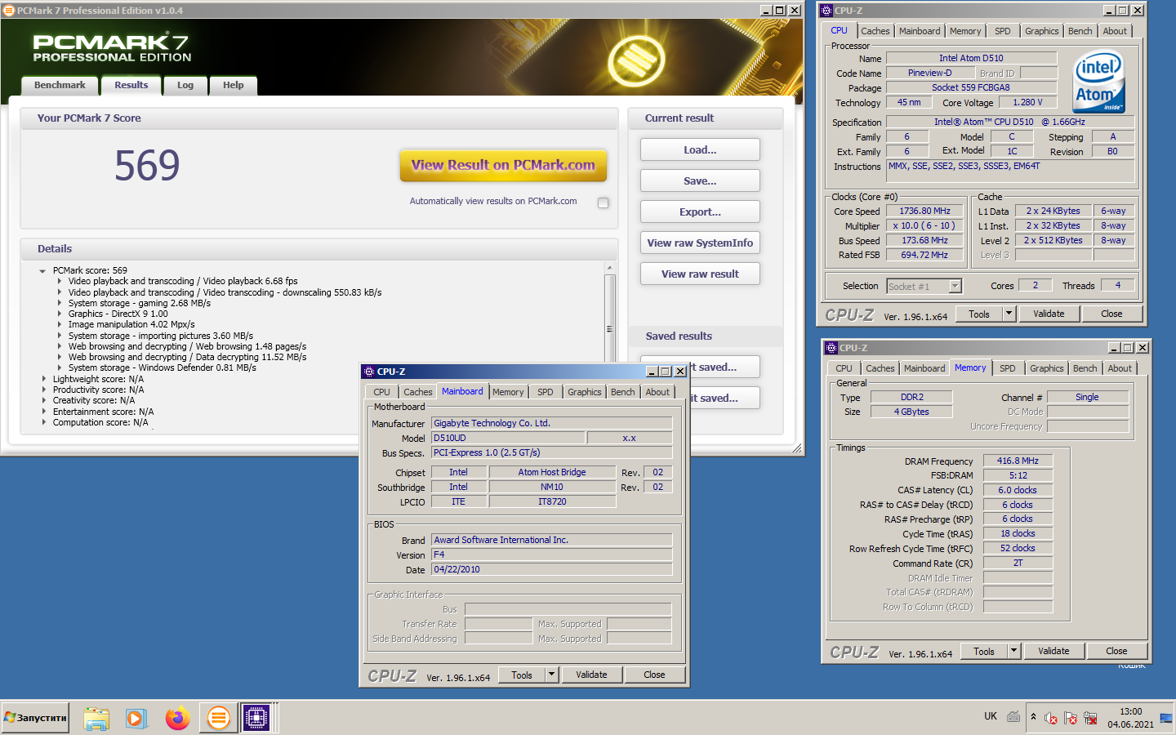Click View raw SystemInfo button

(700, 243)
